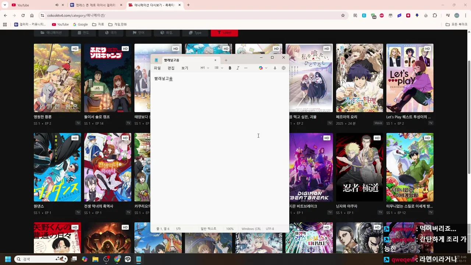Viewport: 471px width, 265px height.
Task: Open the Chrome tab search dropdown
Action: 5,5
